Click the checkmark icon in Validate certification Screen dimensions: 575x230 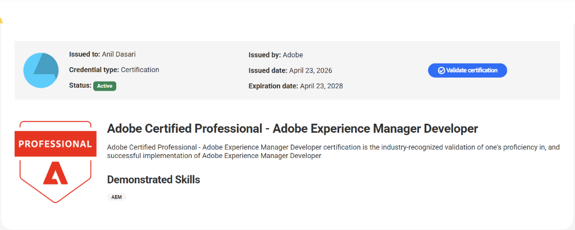441,70
